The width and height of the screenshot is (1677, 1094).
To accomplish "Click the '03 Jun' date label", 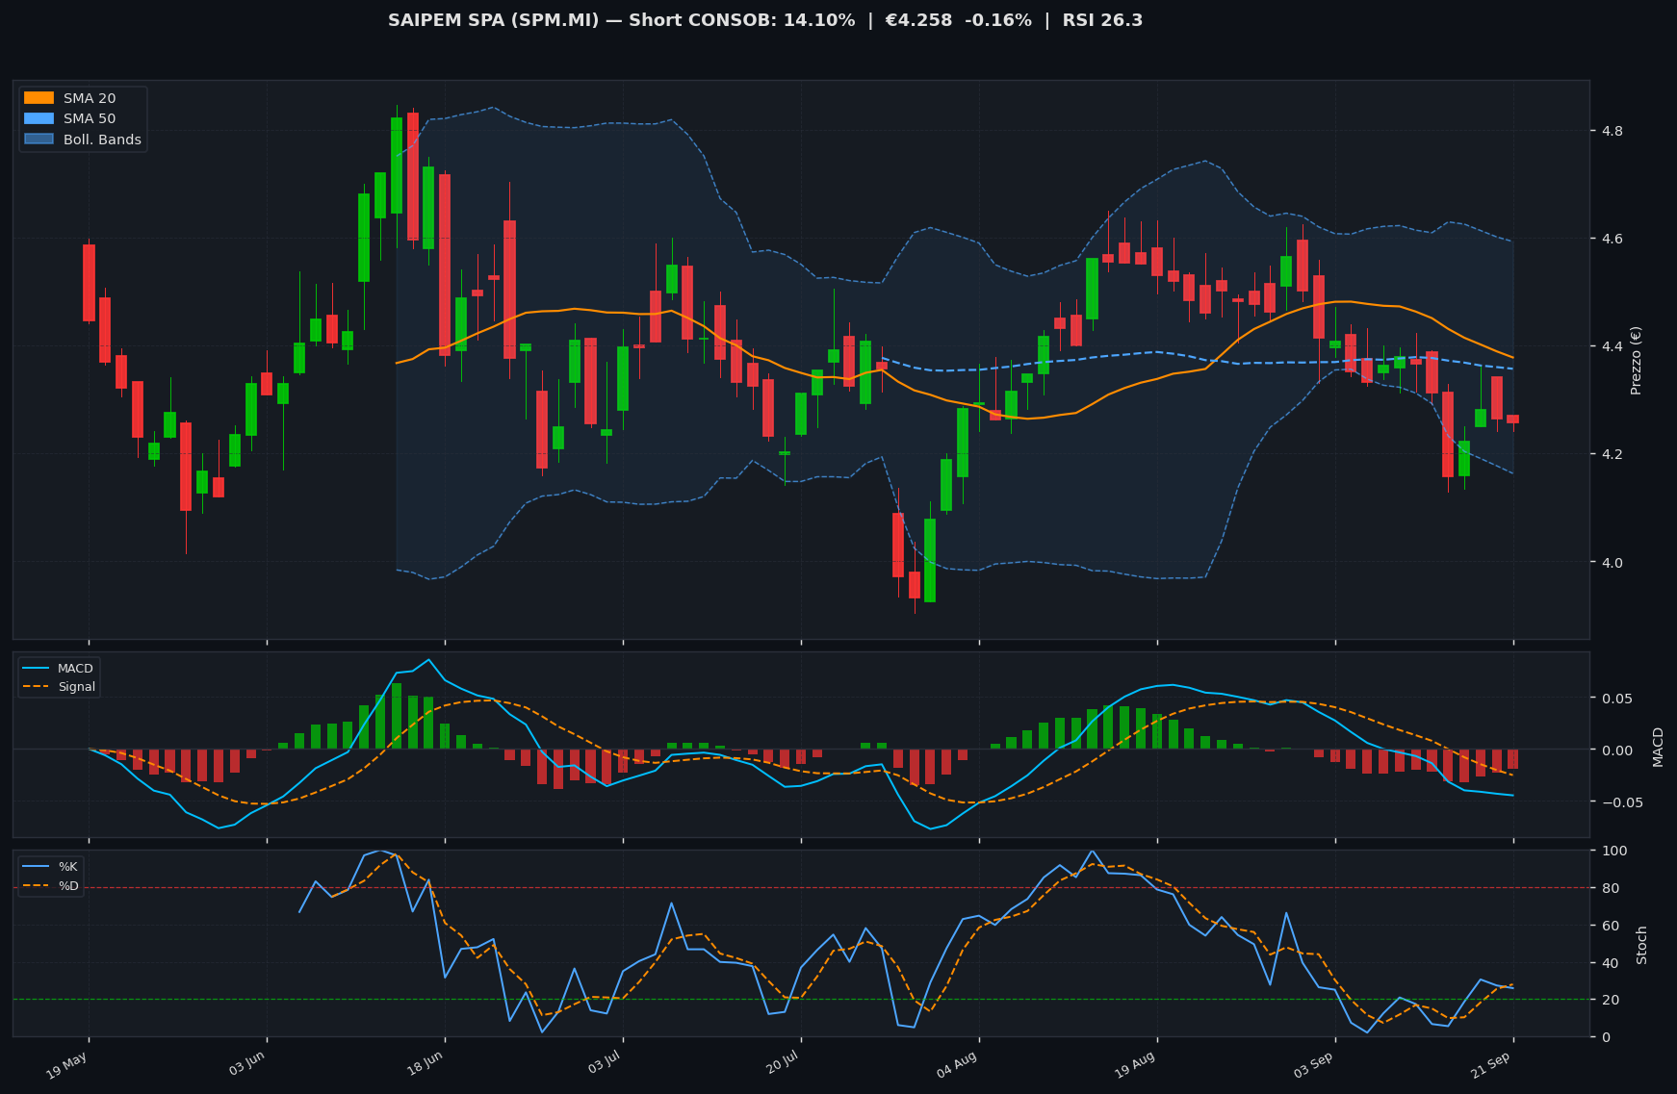I will (x=245, y=1066).
